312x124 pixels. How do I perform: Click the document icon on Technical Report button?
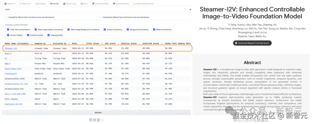click(236, 43)
